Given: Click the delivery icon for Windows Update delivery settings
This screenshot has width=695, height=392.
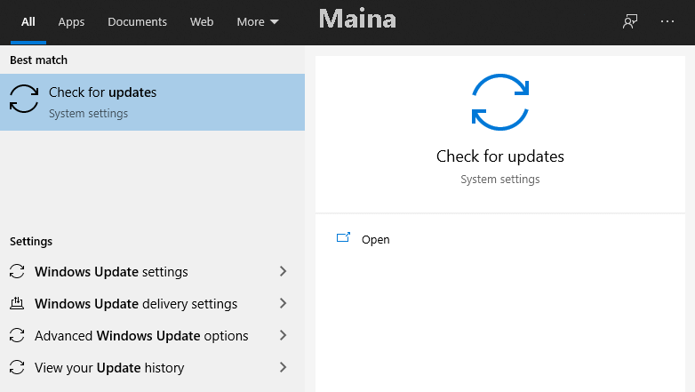Looking at the screenshot, I should point(17,303).
